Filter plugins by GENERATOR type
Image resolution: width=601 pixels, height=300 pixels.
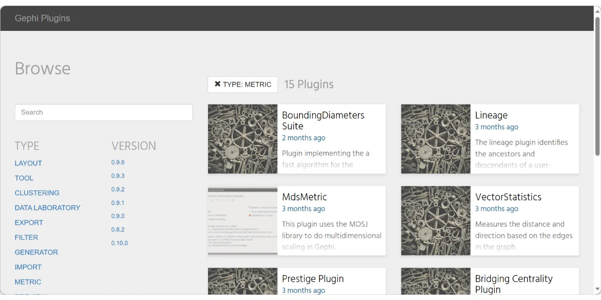[x=36, y=252]
